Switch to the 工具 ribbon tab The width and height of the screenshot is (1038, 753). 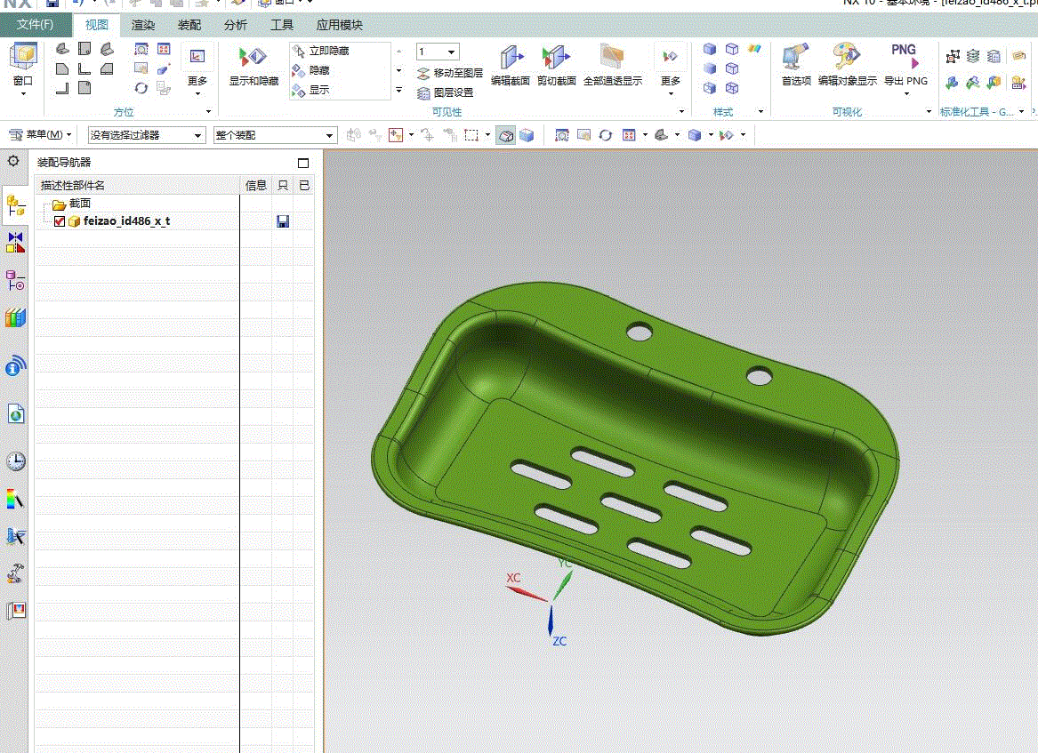(x=282, y=25)
